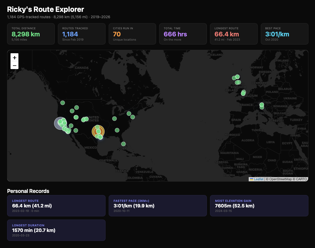Select the MOST ELEVATION GAIN record card
Screen dimensions: 315x248
[x=259, y=206]
